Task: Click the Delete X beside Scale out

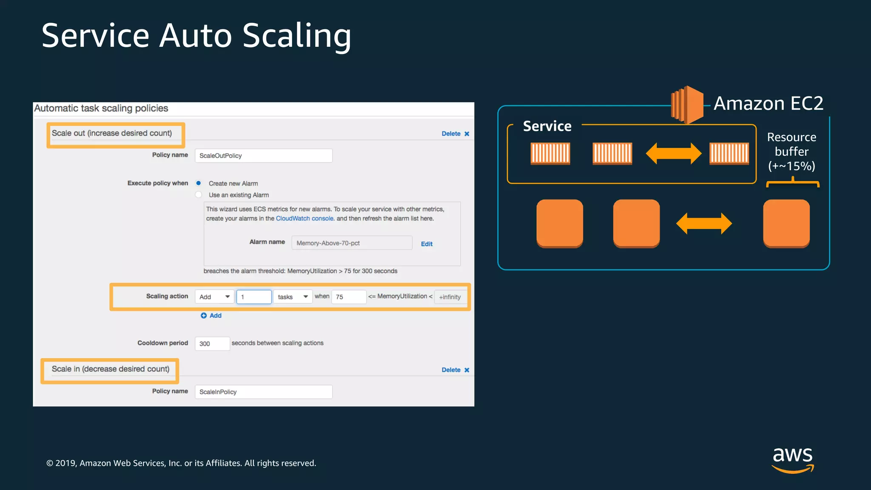Action: click(467, 134)
